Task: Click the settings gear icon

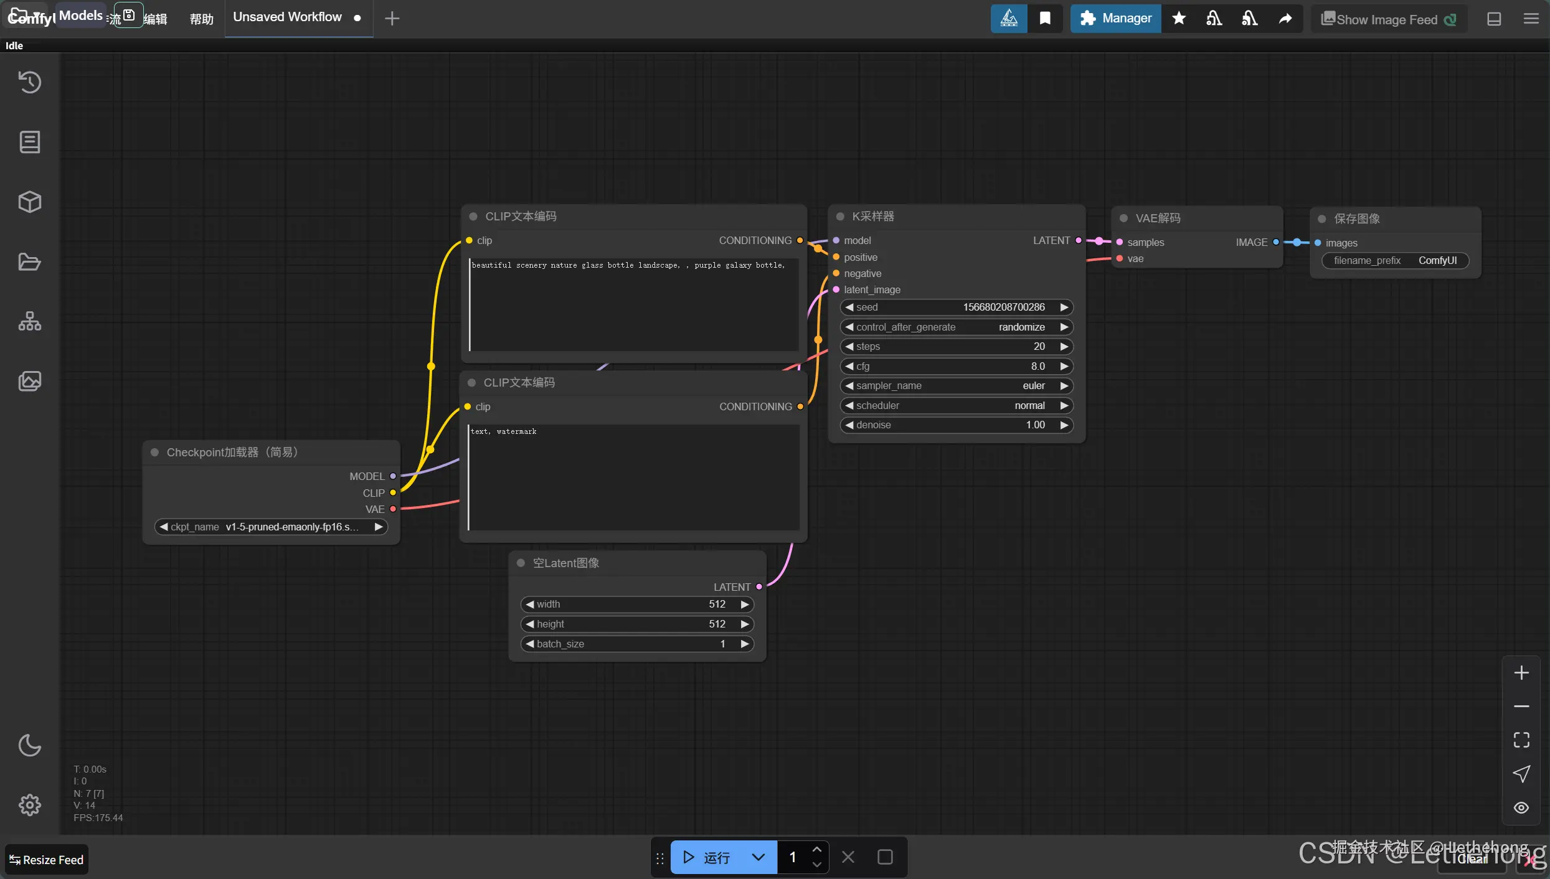Action: 29,805
